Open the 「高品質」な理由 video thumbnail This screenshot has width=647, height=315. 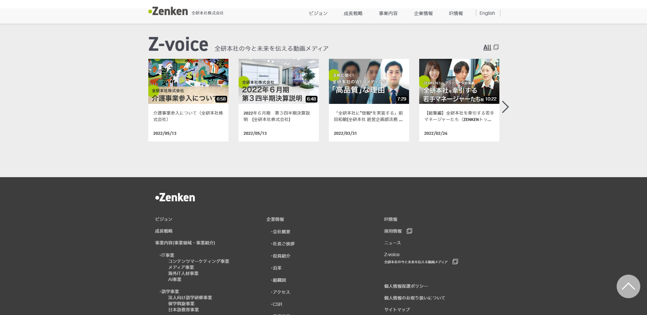point(369,81)
